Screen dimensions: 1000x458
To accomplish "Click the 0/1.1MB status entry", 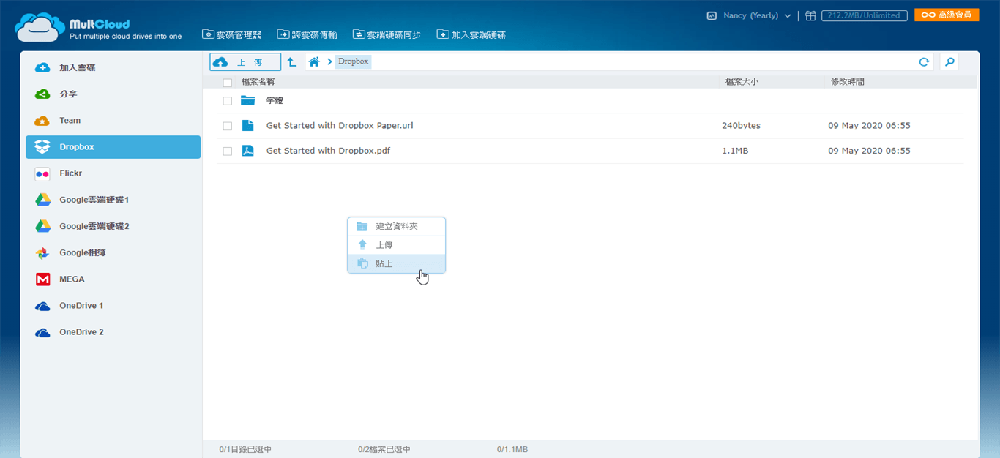I will (x=512, y=449).
